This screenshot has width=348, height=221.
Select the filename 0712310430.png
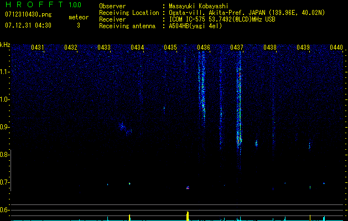[28, 14]
